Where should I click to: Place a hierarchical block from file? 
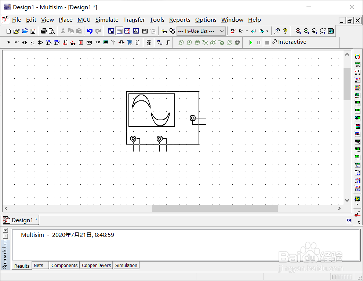click(x=160, y=42)
